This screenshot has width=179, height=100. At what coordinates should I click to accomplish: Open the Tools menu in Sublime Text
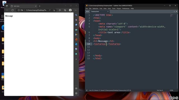pos(114,9)
